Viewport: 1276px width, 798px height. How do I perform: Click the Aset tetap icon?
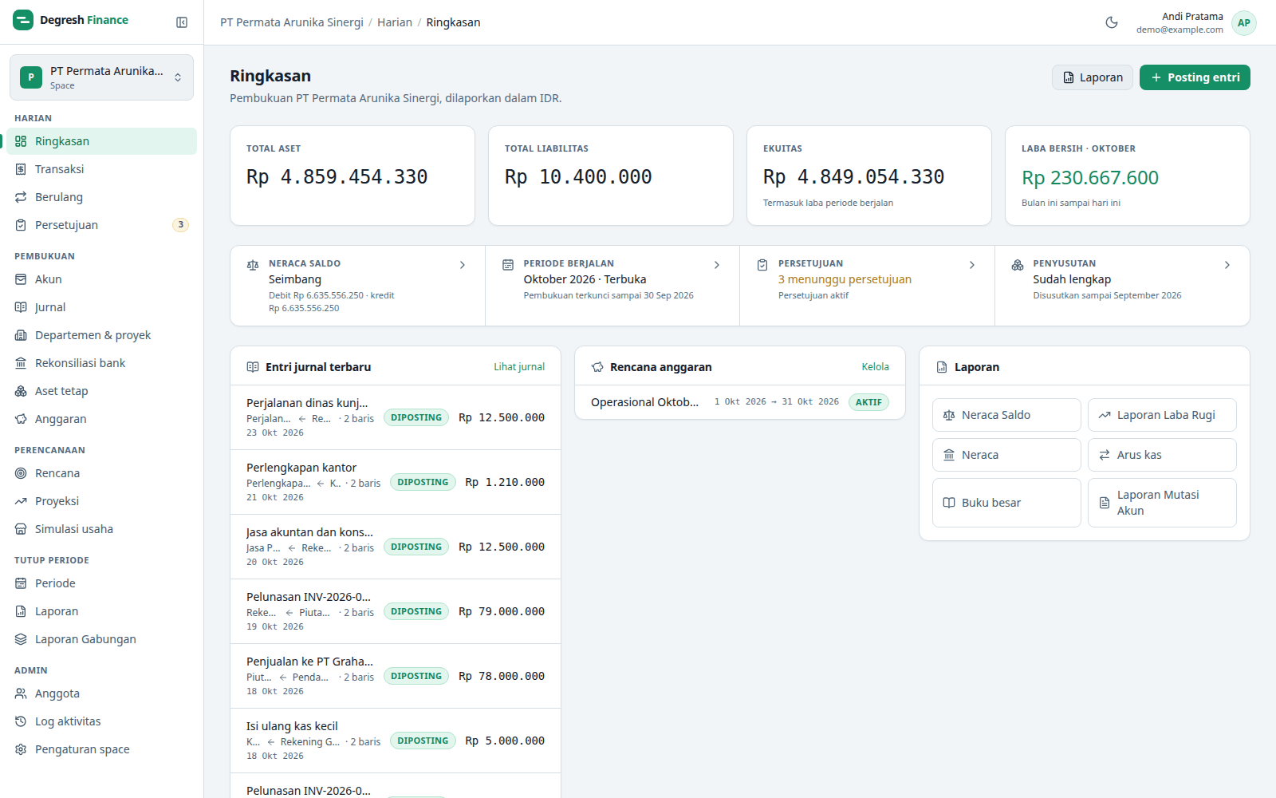[21, 391]
